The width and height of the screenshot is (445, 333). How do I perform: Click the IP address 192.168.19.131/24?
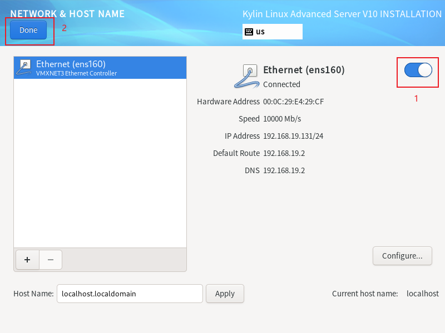pyautogui.click(x=293, y=136)
